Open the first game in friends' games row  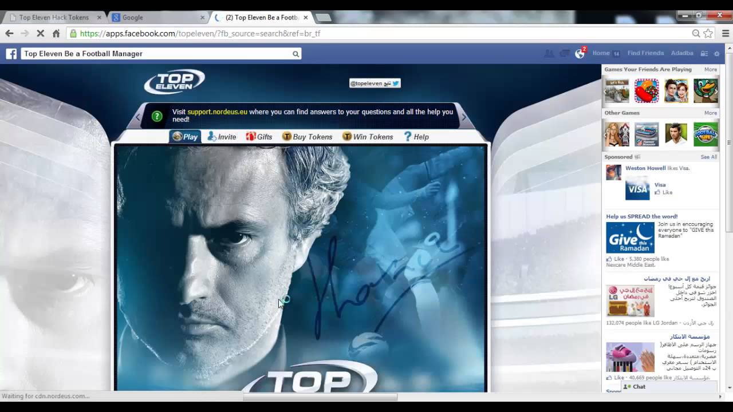[617, 90]
